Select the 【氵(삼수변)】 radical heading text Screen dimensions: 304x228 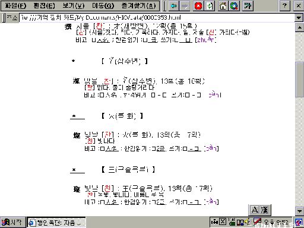[x=125, y=61]
